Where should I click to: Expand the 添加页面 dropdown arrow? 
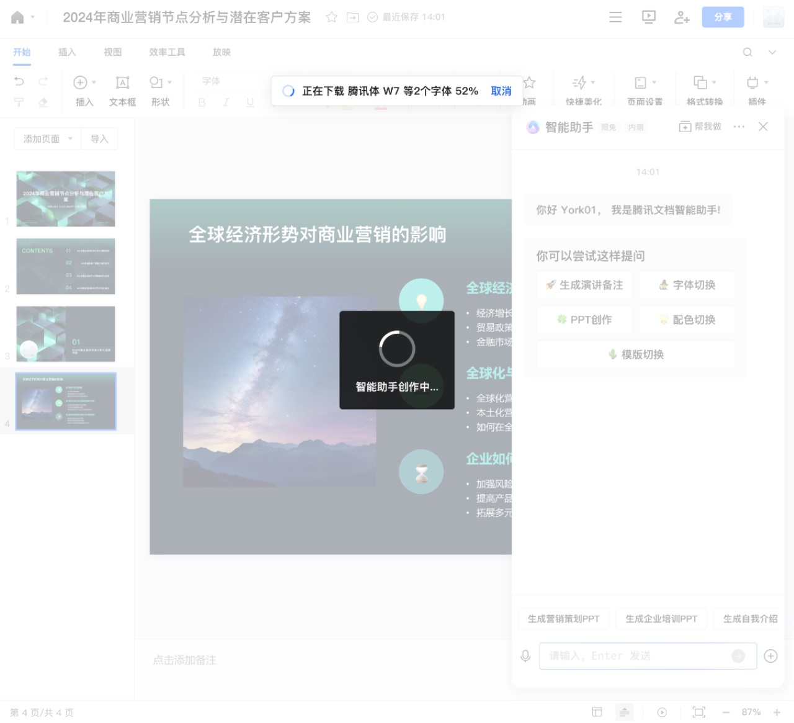click(71, 139)
